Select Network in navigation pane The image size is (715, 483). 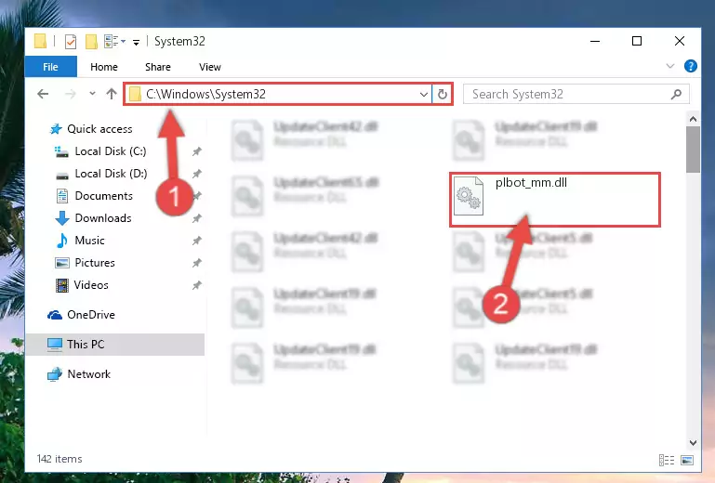click(x=88, y=374)
